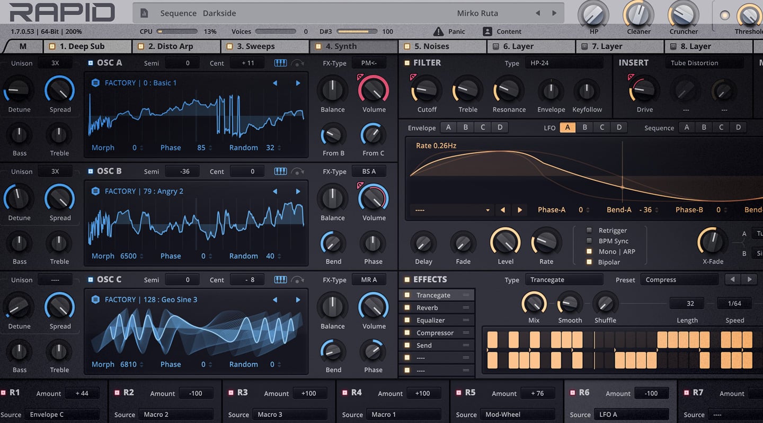This screenshot has height=423, width=763.
Task: Click OSC C keyboard tracking icon
Action: (x=280, y=280)
